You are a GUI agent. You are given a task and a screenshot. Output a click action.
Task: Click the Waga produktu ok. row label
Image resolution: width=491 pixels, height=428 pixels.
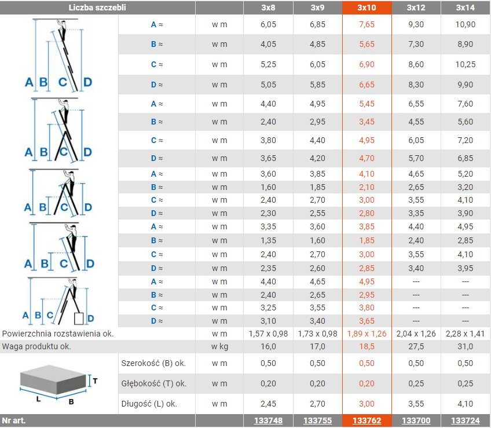tap(37, 346)
